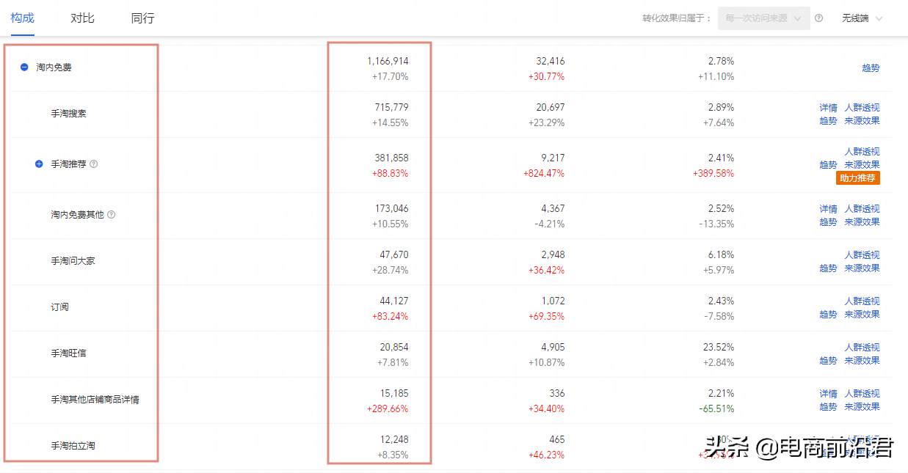Viewport: 908px width, 473px height.
Task: Open the 无线端 device dropdown
Action: 862,18
